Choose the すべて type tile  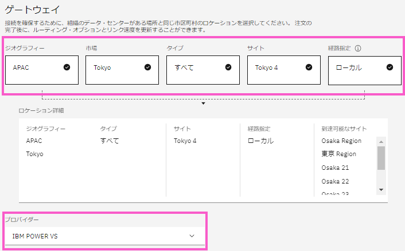[x=202, y=70]
